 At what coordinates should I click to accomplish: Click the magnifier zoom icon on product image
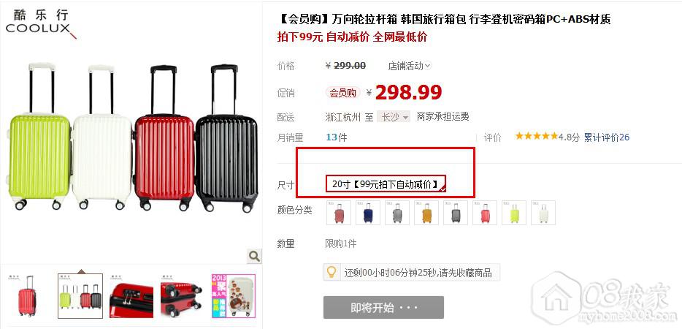tap(254, 256)
